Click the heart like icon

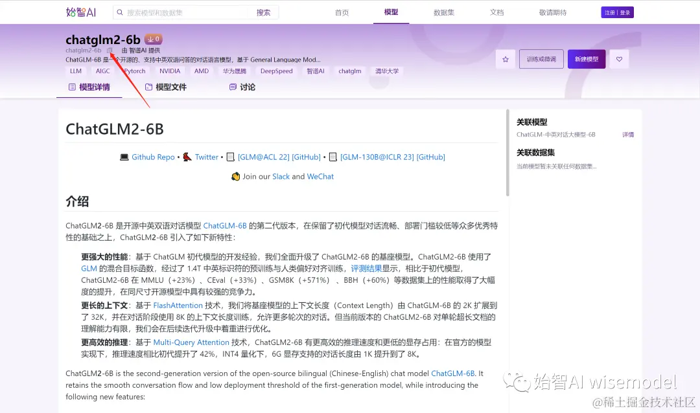pos(619,58)
